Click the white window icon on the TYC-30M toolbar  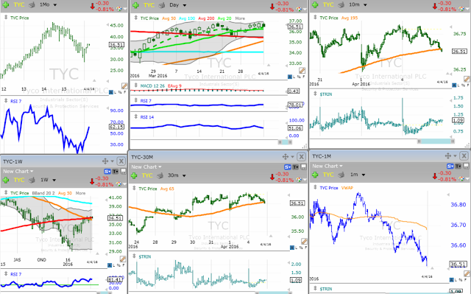pos(304,167)
